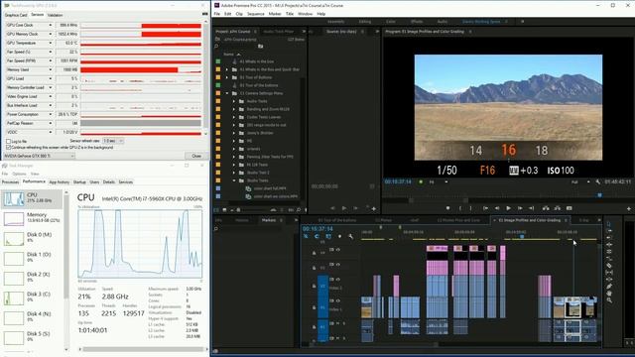Select the Selection tool in Tools panel
The image size is (635, 357).
click(609, 224)
